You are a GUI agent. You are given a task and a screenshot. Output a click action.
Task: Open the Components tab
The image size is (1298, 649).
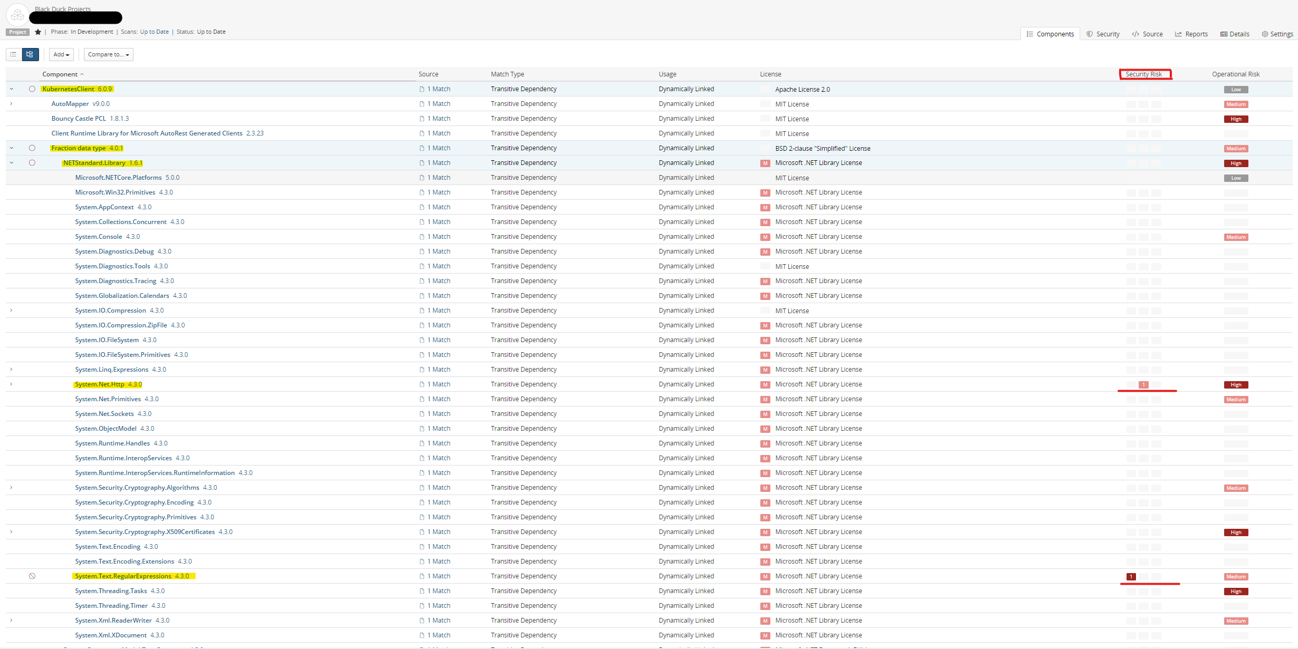point(1050,34)
